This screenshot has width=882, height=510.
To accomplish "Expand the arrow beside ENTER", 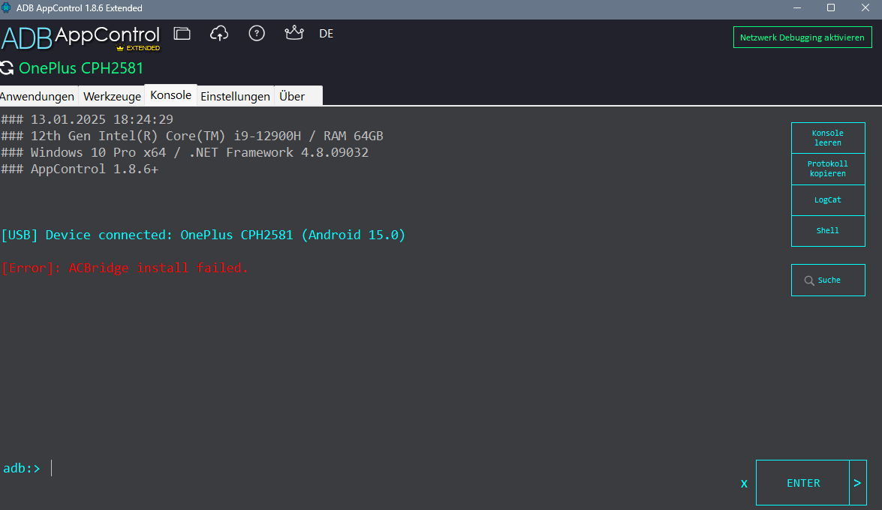I will coord(858,483).
